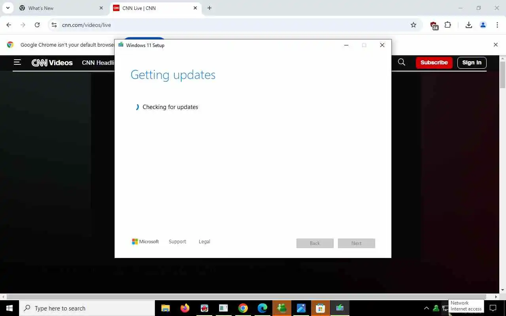Click the vertical scrollbar down arrow
Viewport: 506px width, 316px height.
[x=503, y=290]
